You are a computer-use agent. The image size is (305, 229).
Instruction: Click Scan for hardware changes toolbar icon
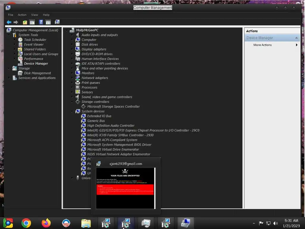(57, 22)
